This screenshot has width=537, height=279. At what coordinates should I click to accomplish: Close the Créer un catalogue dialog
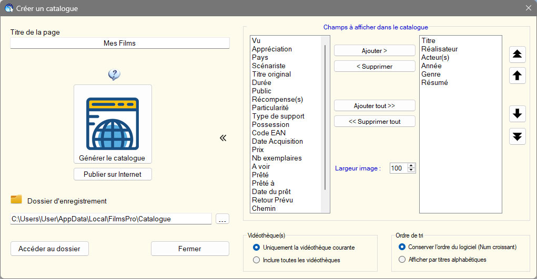[x=529, y=8]
